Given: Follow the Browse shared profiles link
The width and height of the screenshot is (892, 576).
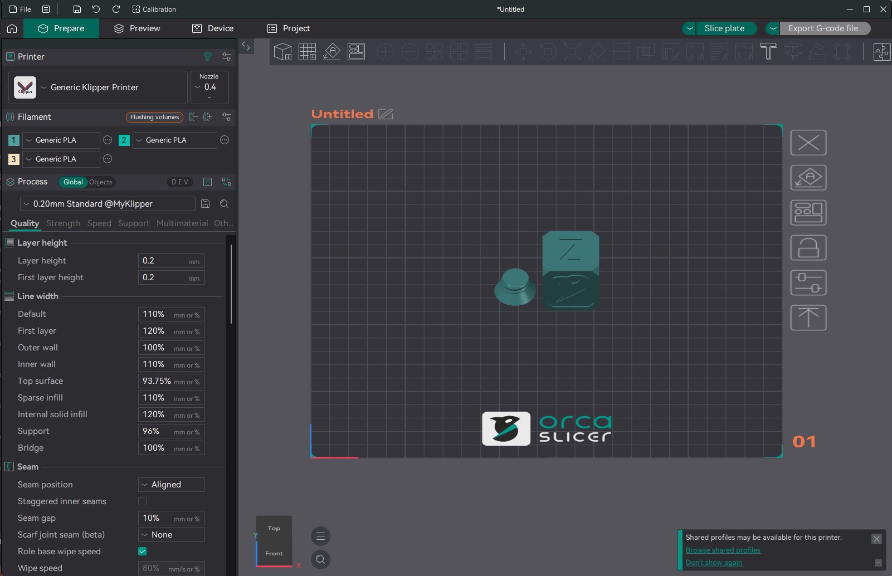Looking at the screenshot, I should click(x=723, y=550).
